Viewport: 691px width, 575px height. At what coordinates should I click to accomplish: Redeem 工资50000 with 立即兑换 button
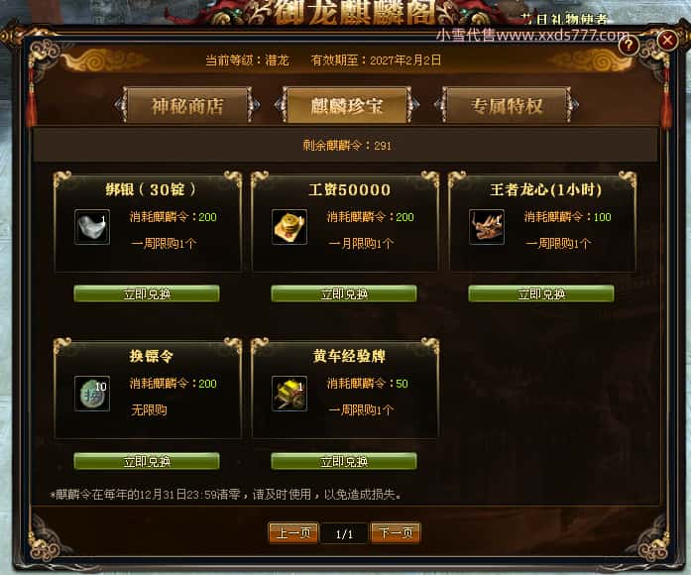(344, 293)
